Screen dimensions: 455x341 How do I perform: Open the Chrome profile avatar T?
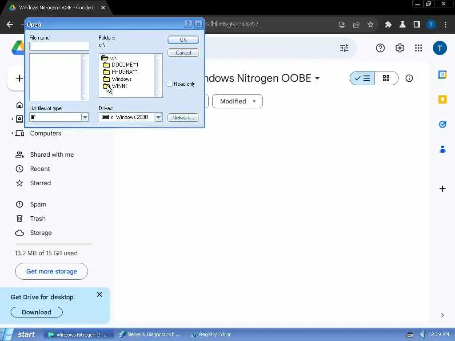click(431, 25)
